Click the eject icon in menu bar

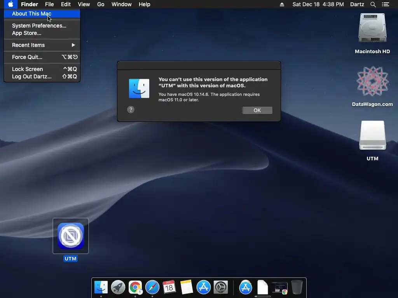pos(282,4)
